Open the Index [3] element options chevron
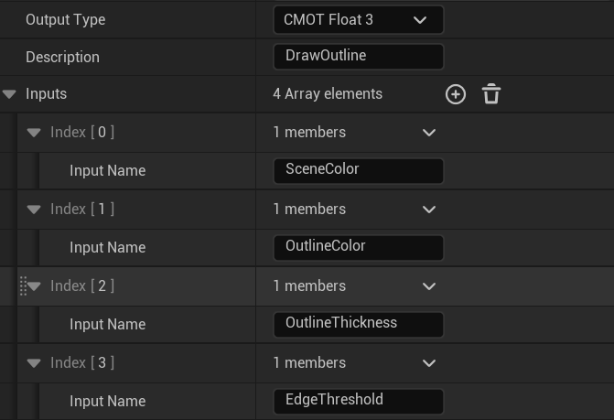The height and width of the screenshot is (420, 614). pyautogui.click(x=428, y=363)
